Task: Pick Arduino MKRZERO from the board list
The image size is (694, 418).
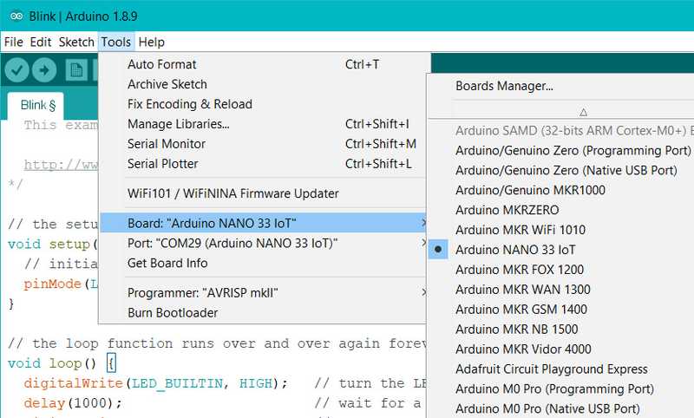Action: click(507, 210)
